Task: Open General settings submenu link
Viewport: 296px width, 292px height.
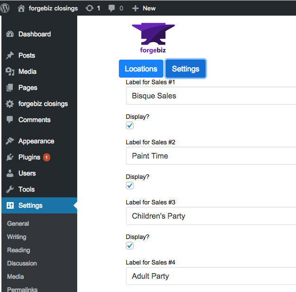Action: (18, 223)
